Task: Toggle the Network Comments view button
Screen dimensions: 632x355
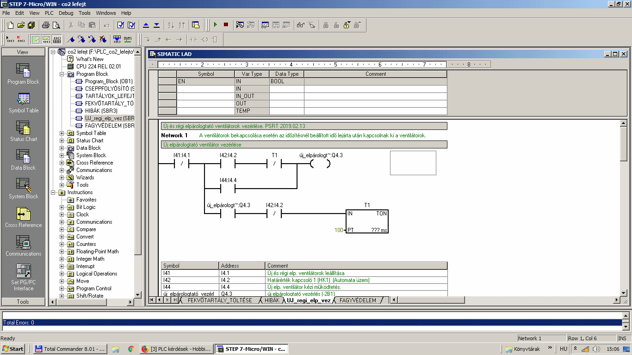Action: coord(46,39)
